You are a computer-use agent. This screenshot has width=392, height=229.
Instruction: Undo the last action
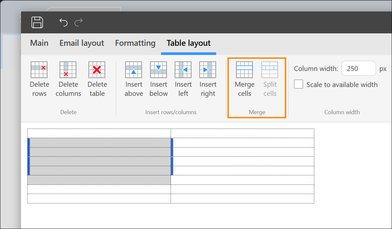pyautogui.click(x=64, y=23)
